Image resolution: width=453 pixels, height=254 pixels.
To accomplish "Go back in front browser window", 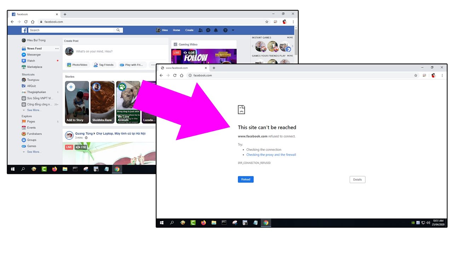I will point(161,75).
